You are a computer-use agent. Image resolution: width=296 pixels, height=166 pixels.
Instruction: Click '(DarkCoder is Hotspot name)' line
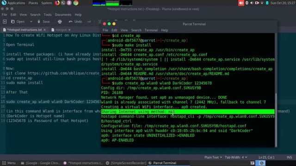click(35, 116)
